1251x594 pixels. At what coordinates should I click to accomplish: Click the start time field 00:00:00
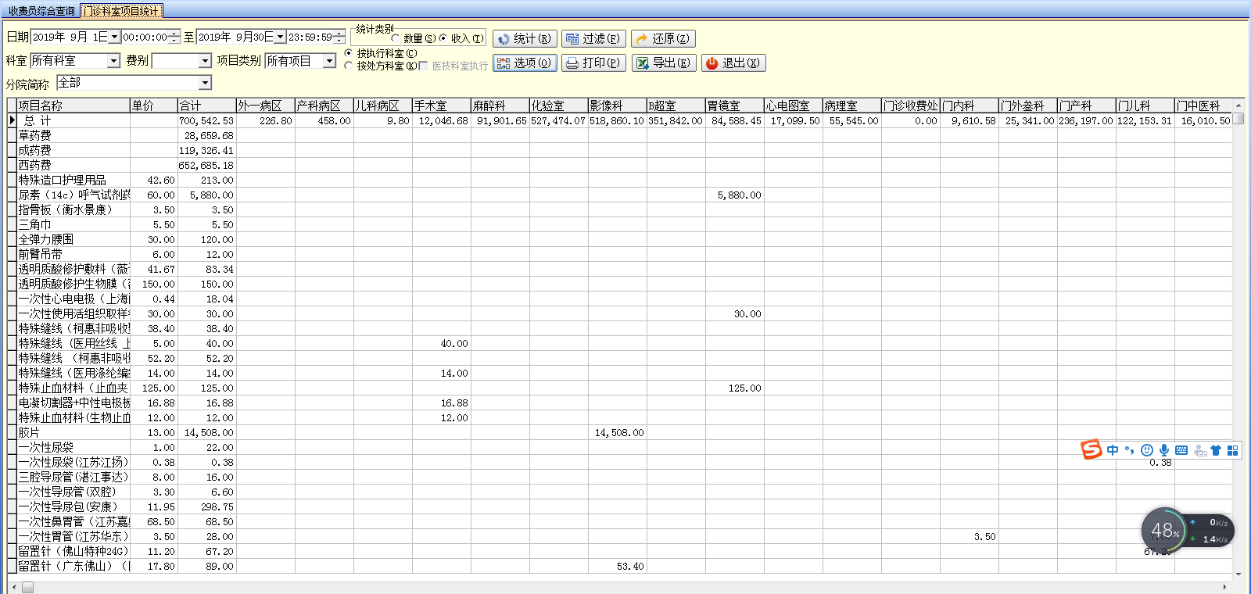[x=145, y=37]
